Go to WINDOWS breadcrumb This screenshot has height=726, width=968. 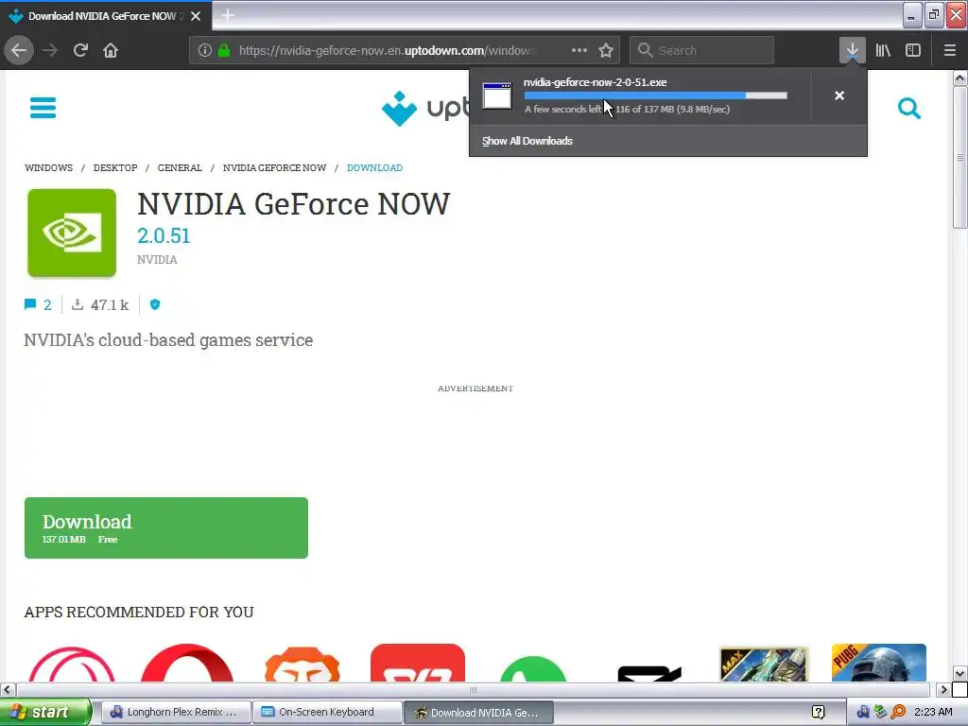[49, 168]
